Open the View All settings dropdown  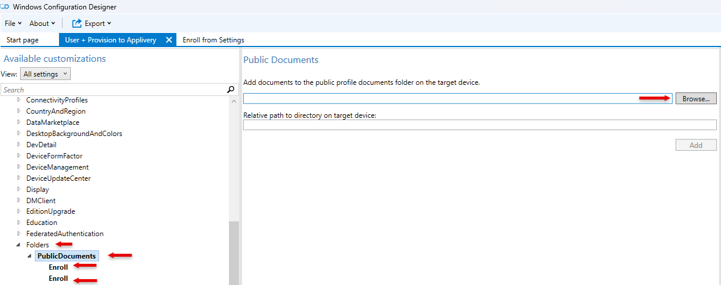tap(45, 74)
